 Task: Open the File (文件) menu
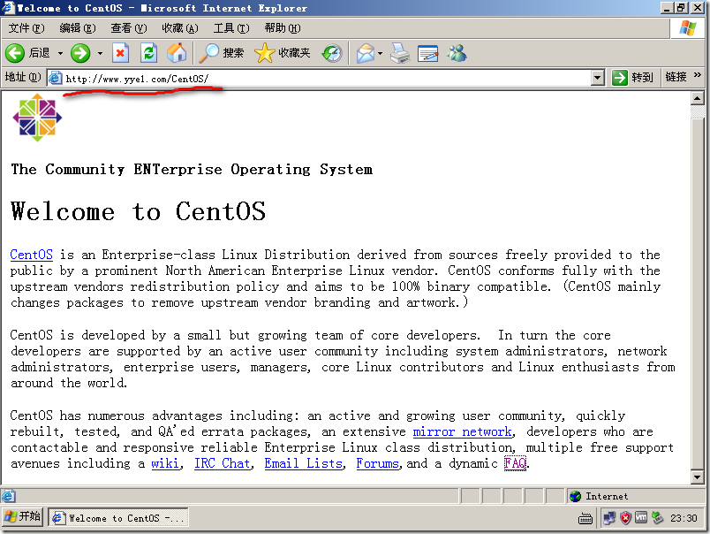pyautogui.click(x=26, y=28)
